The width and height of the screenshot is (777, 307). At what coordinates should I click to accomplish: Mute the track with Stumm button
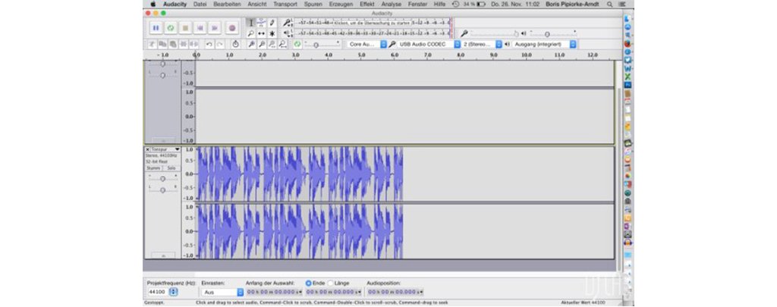(154, 168)
